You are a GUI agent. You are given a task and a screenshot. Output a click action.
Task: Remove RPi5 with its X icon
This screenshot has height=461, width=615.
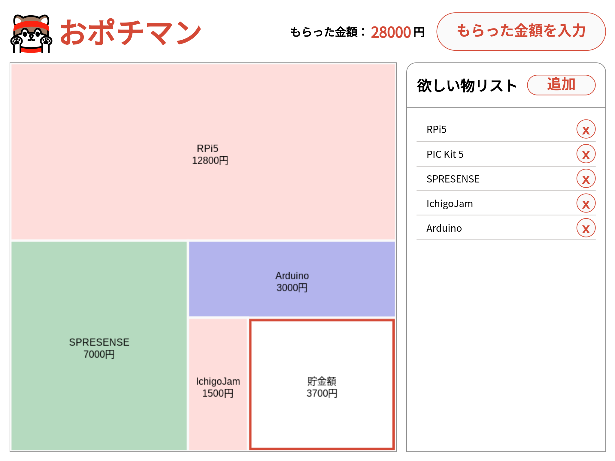coord(586,129)
